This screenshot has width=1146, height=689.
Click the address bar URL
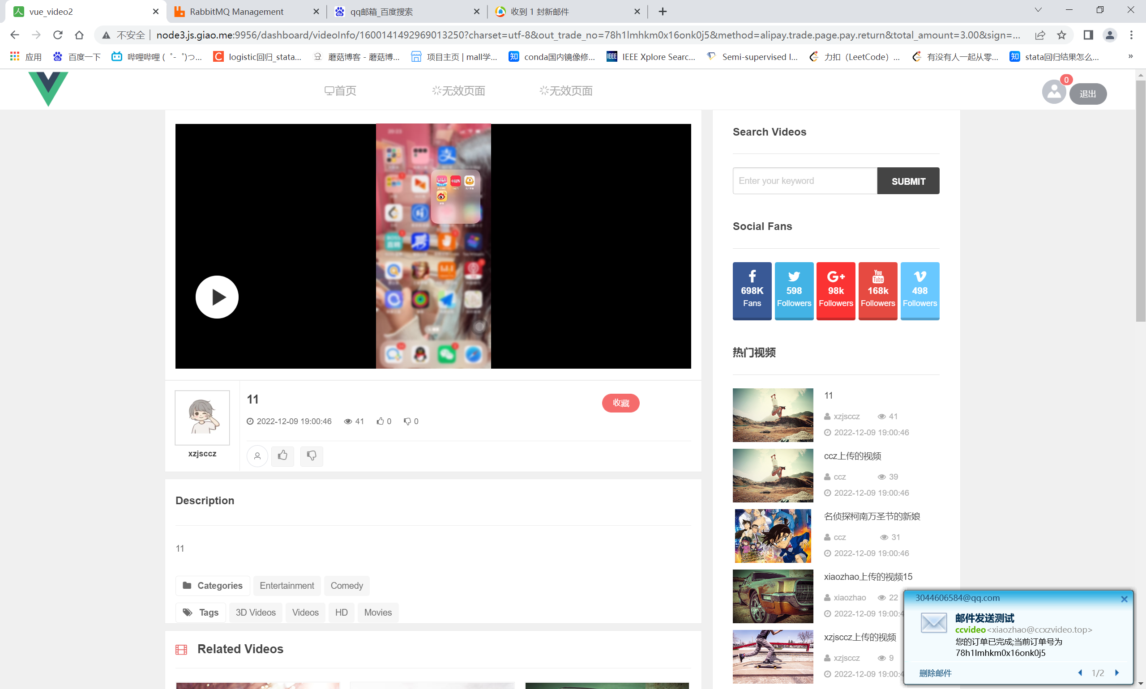[588, 35]
